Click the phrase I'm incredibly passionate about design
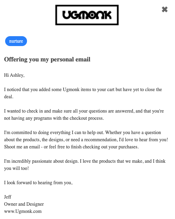This screenshot has height=219, width=175. coord(41,161)
